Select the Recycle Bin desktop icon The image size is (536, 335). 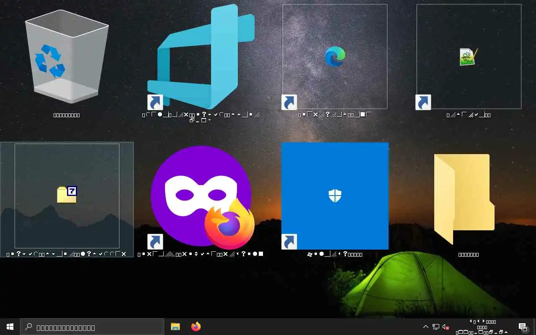(x=67, y=57)
